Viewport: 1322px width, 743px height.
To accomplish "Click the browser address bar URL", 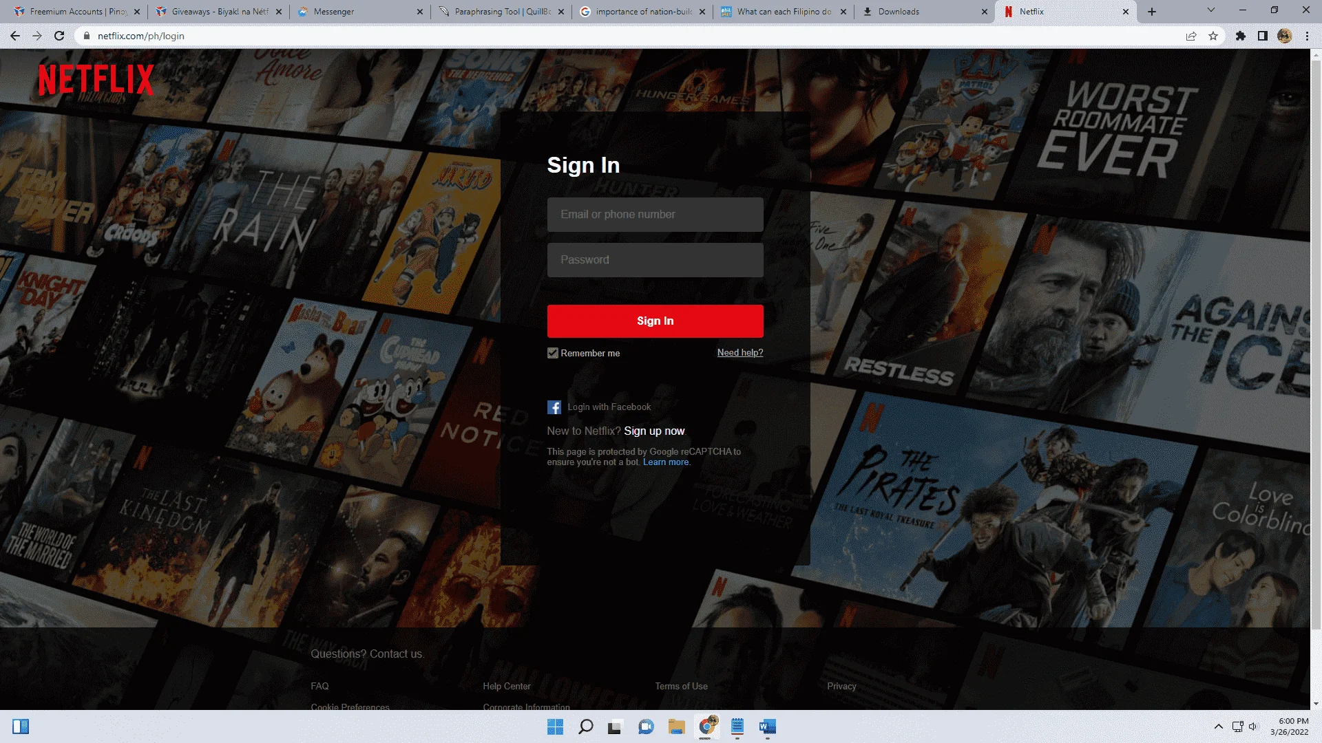I will 140,36.
